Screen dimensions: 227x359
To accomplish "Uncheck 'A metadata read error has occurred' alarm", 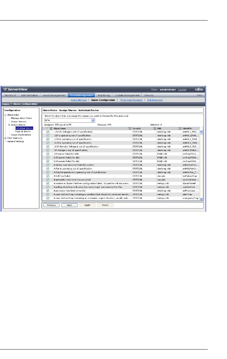I will [x=48, y=180].
